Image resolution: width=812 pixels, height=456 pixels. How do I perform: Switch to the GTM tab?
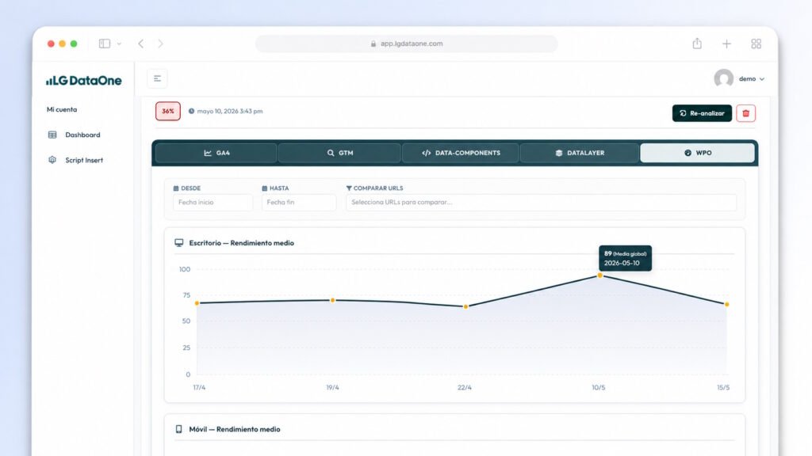pos(339,153)
